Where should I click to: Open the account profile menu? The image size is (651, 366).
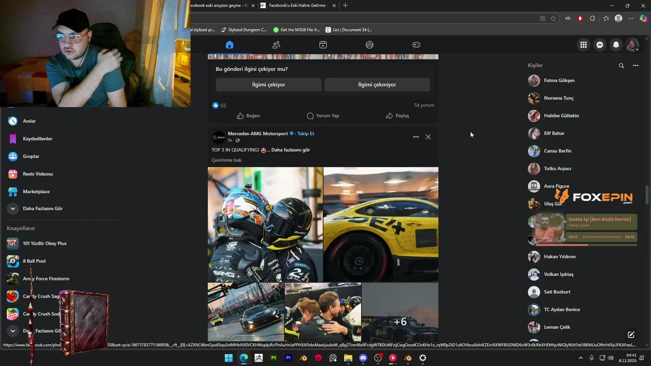(x=632, y=45)
